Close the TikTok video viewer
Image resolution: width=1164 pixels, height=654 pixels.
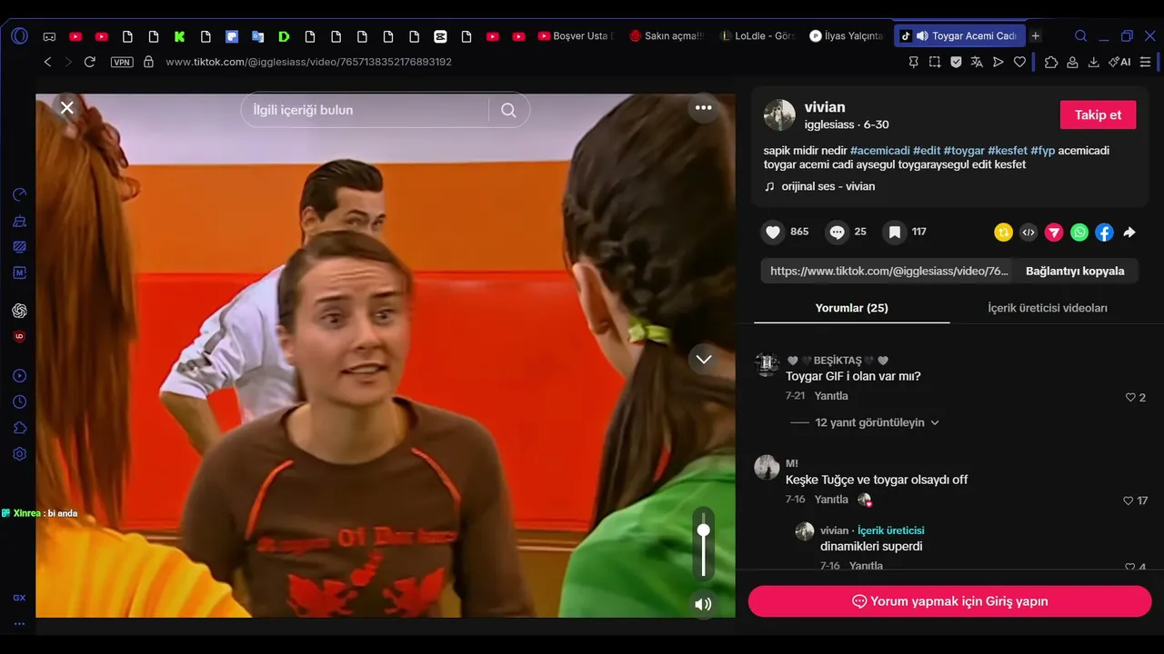point(66,108)
